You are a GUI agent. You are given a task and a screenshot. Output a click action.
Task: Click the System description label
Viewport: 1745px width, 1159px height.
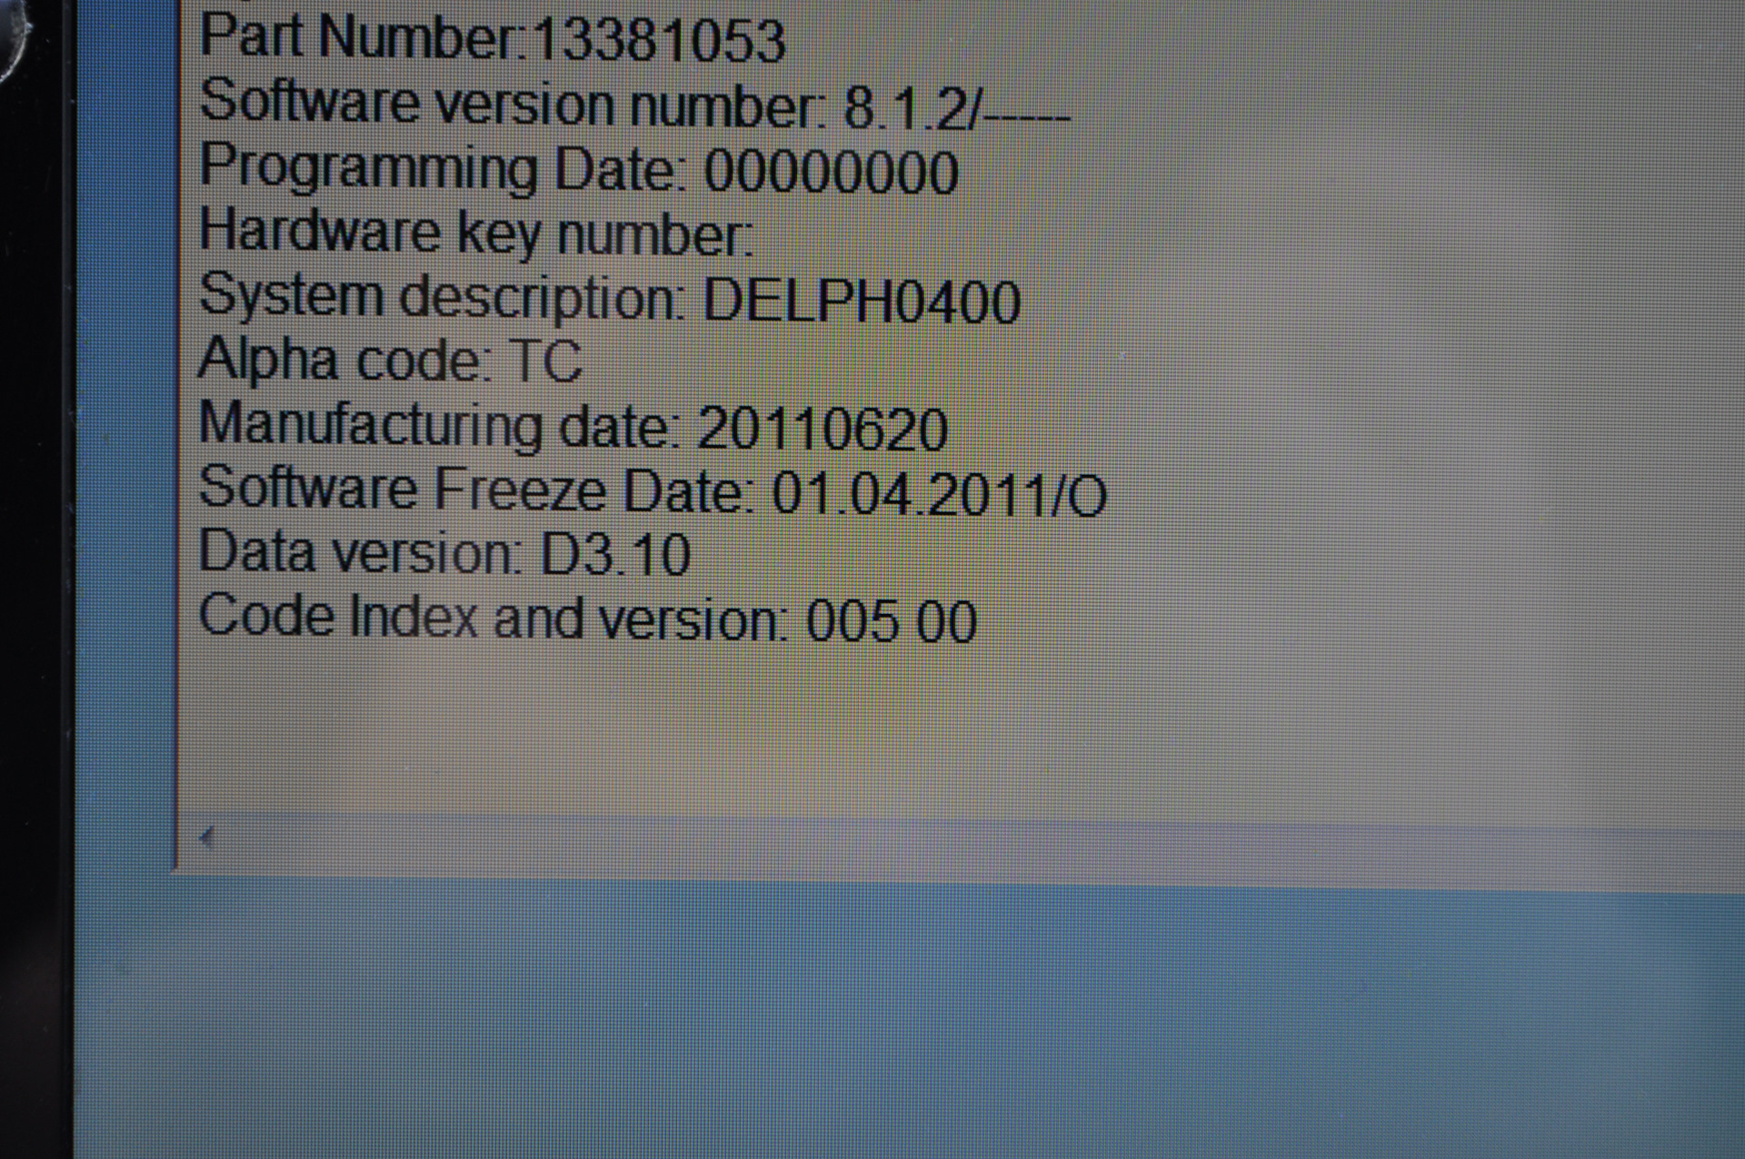443,297
